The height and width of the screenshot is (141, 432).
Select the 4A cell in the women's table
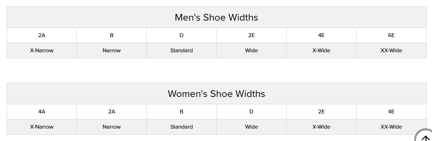click(x=42, y=112)
